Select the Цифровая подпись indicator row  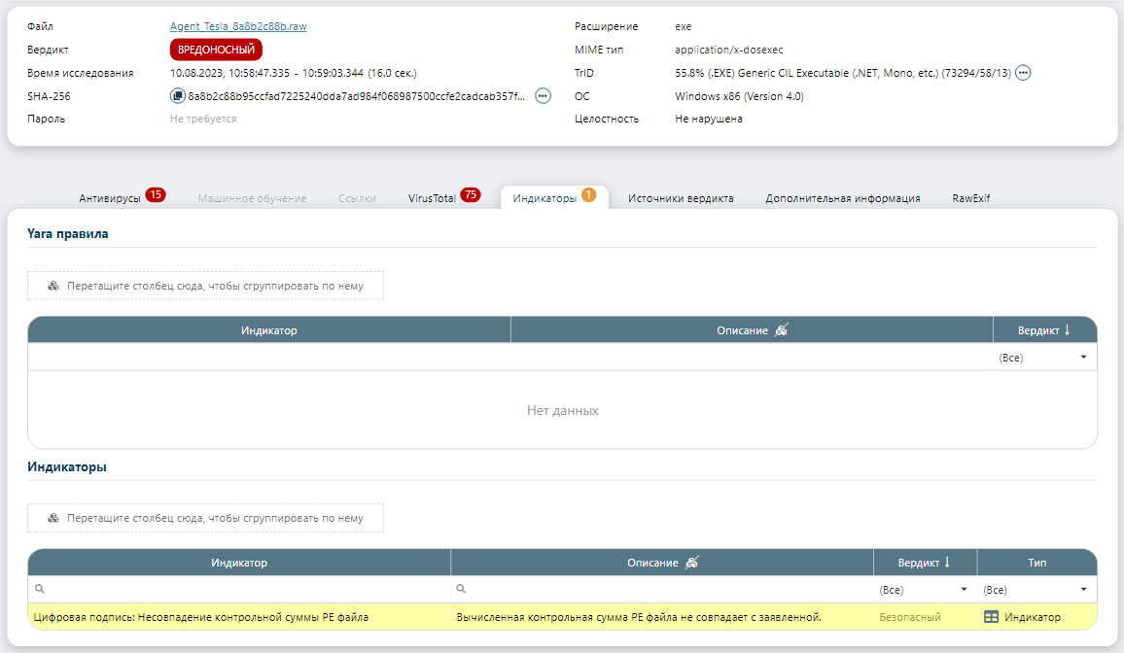click(201, 617)
